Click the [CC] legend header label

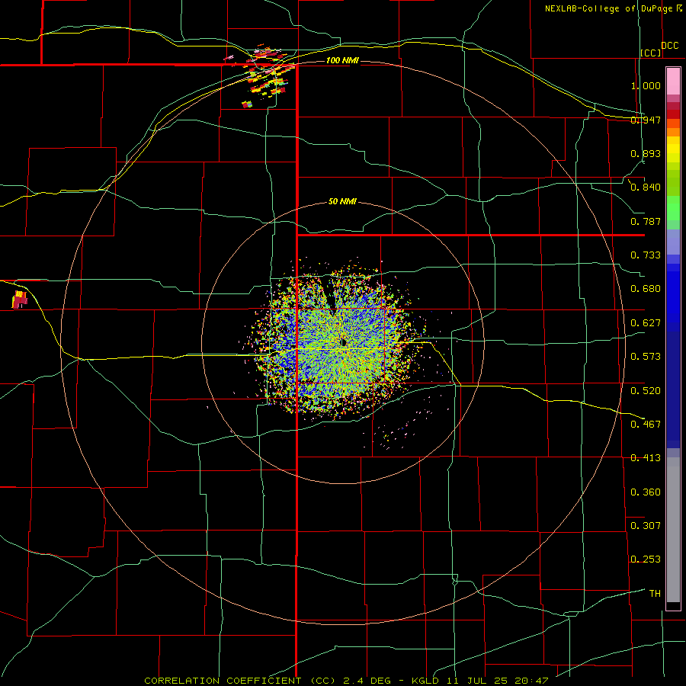click(x=650, y=53)
